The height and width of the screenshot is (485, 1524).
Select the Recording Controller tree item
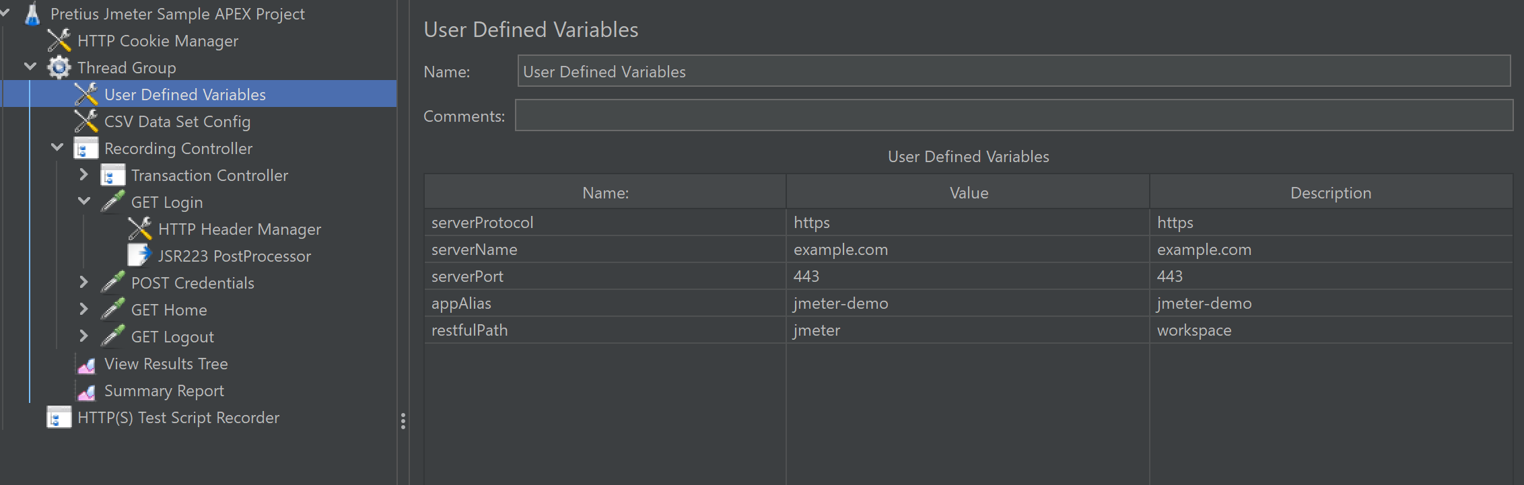178,149
